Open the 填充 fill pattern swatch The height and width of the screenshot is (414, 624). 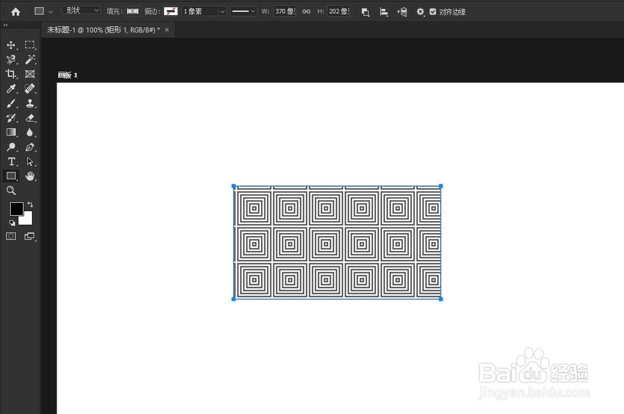[x=133, y=12]
